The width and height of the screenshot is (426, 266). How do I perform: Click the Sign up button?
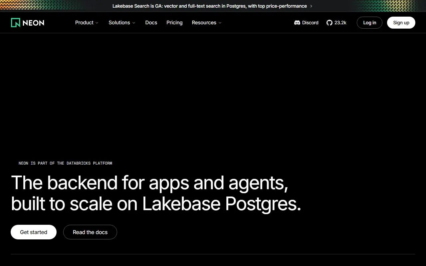[x=401, y=23]
